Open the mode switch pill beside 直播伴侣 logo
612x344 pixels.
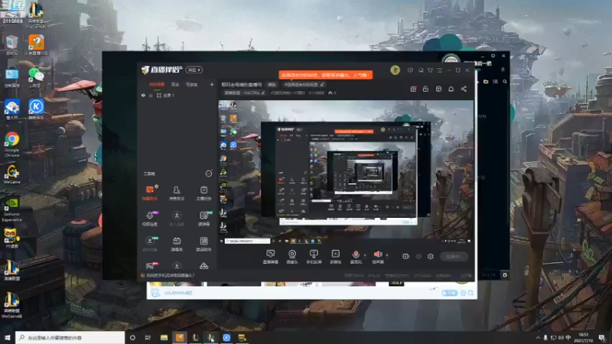tap(194, 70)
